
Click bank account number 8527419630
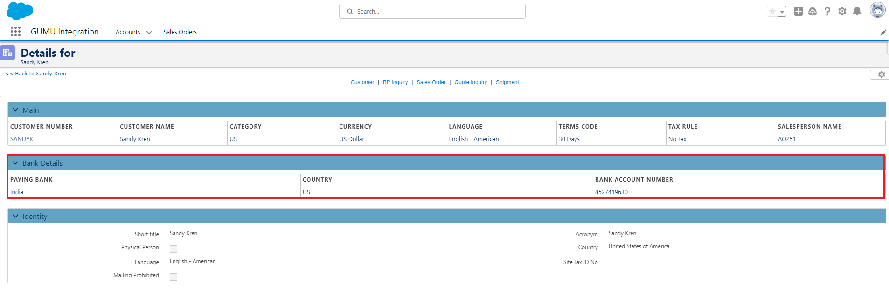click(x=611, y=192)
